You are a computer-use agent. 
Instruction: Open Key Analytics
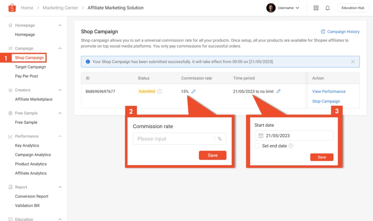pyautogui.click(x=27, y=145)
